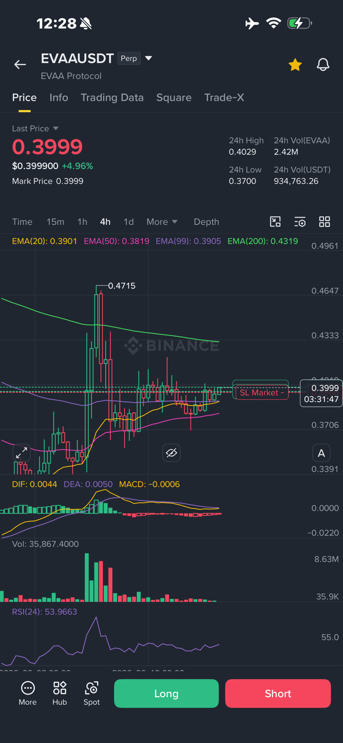Image resolution: width=343 pixels, height=743 pixels.
Task: Open the Square tab
Action: [x=174, y=98]
